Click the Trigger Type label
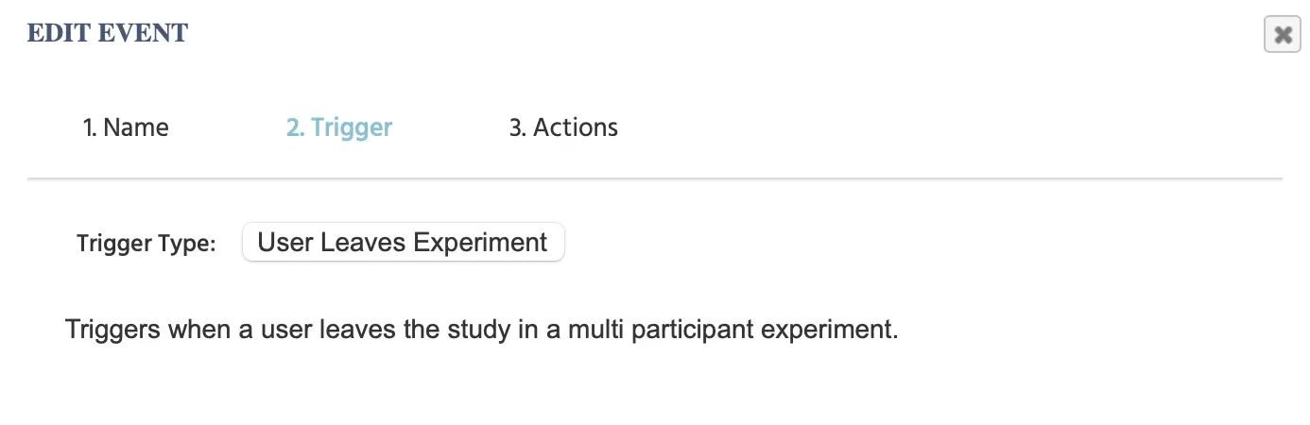The width and height of the screenshot is (1310, 425). [x=147, y=244]
